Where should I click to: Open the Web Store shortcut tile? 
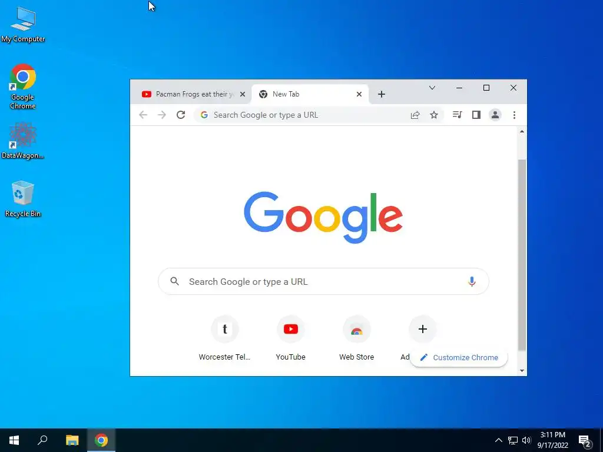pyautogui.click(x=356, y=338)
